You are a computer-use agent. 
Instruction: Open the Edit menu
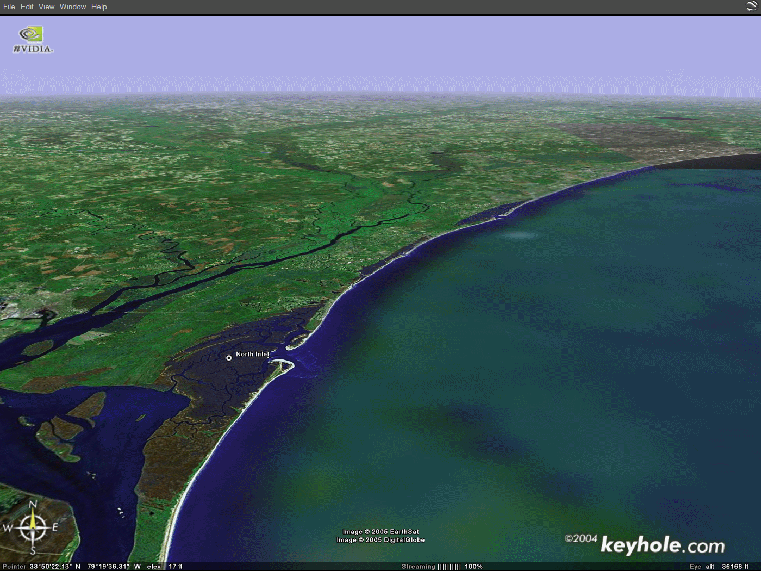coord(27,7)
